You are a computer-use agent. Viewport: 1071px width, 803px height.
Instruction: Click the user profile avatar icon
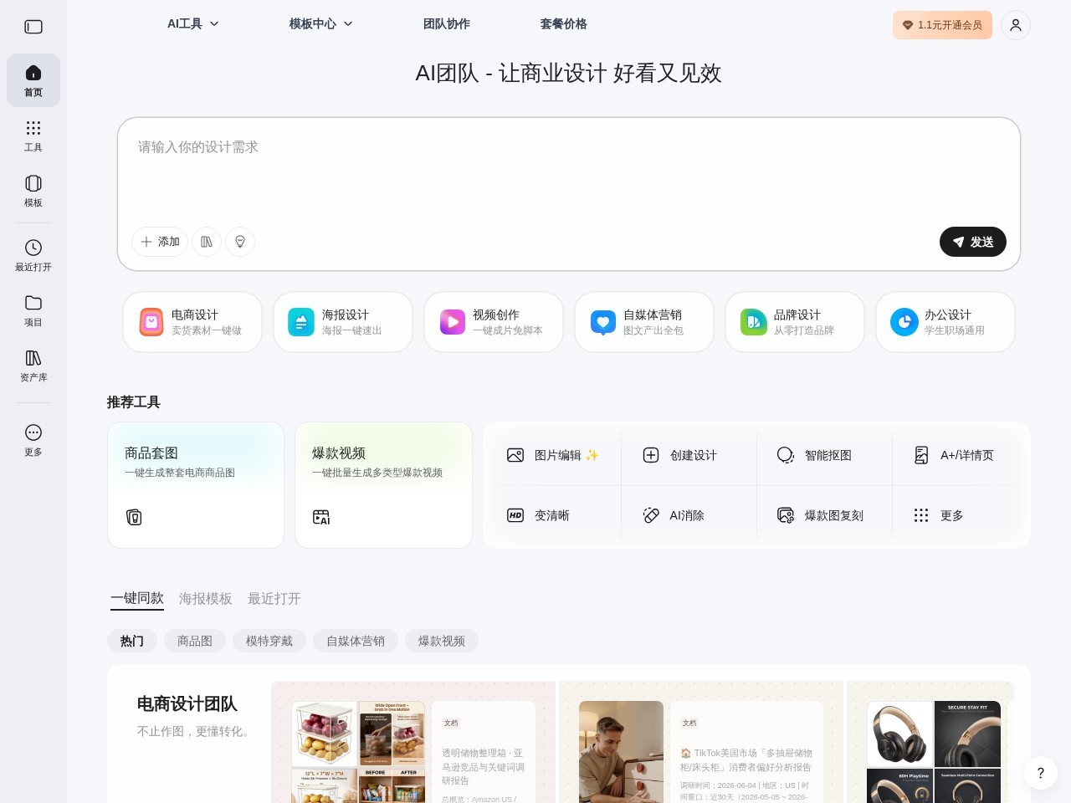click(x=1016, y=25)
